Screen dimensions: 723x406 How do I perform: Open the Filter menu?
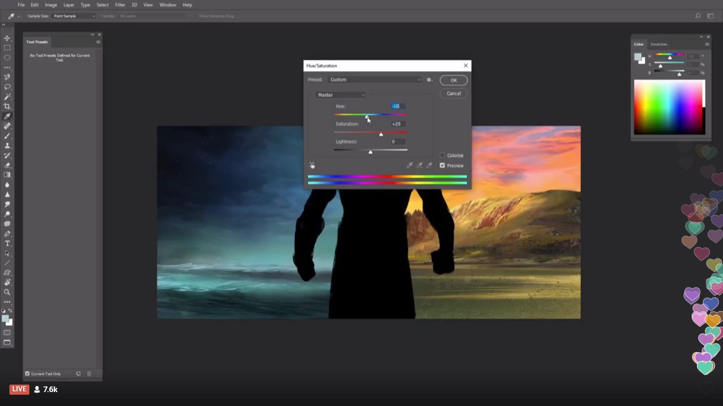point(120,5)
